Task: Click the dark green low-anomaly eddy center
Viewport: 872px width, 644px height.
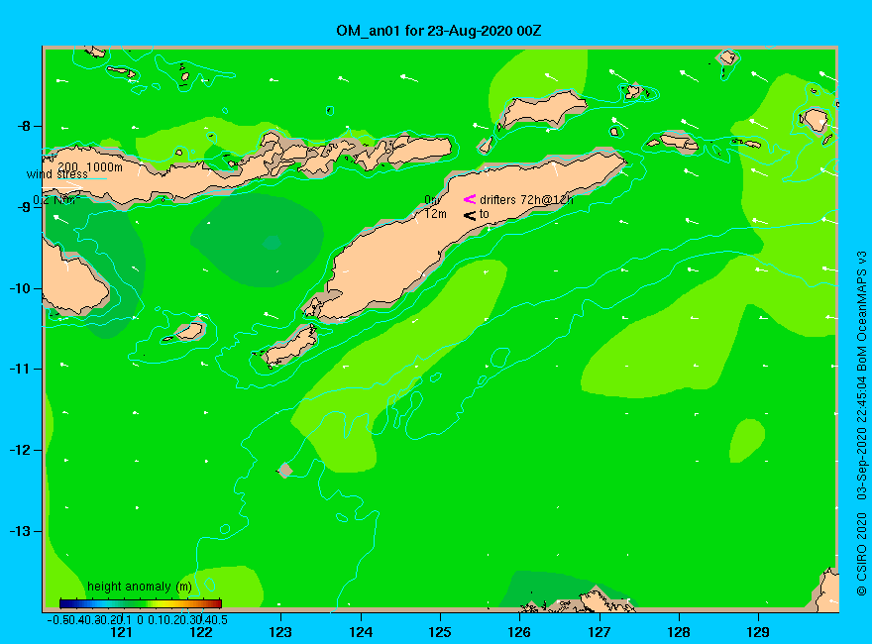Action: (x=272, y=243)
